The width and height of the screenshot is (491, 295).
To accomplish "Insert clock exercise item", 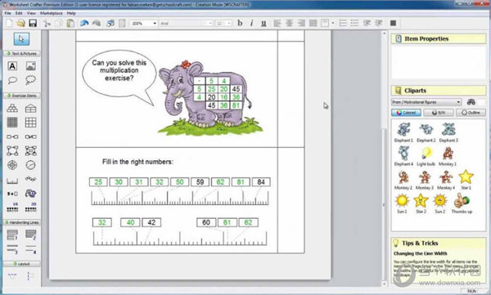I will [x=31, y=165].
